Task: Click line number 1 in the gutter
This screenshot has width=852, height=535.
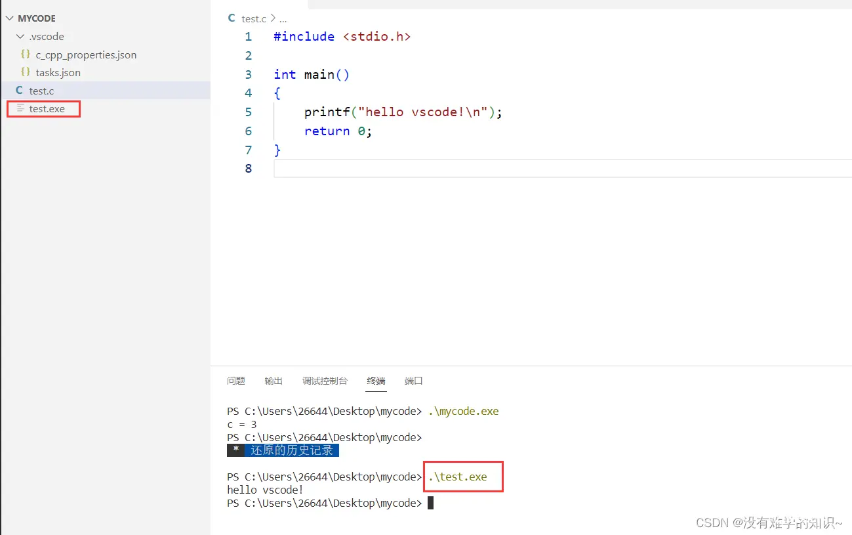Action: coord(248,37)
